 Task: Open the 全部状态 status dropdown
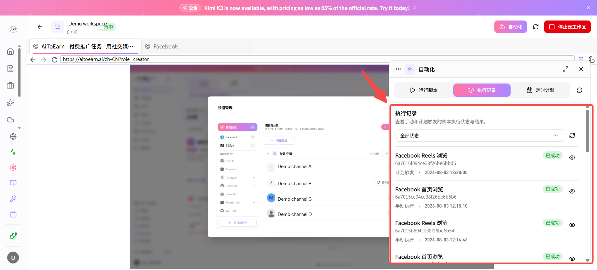(x=479, y=135)
